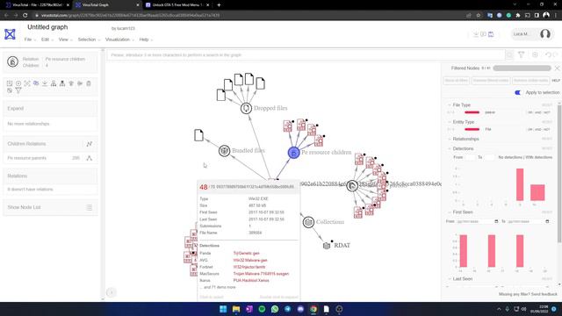Click the user avatar picture
Viewport: 562px width, 316px height.
(x=545, y=34)
